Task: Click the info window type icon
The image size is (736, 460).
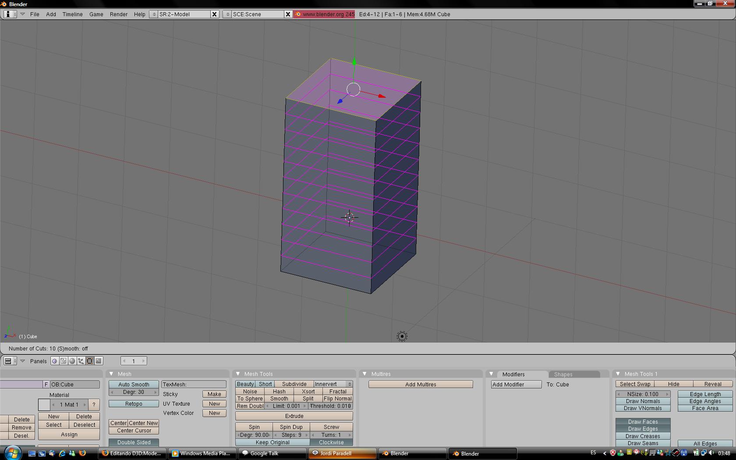Action: coord(8,14)
